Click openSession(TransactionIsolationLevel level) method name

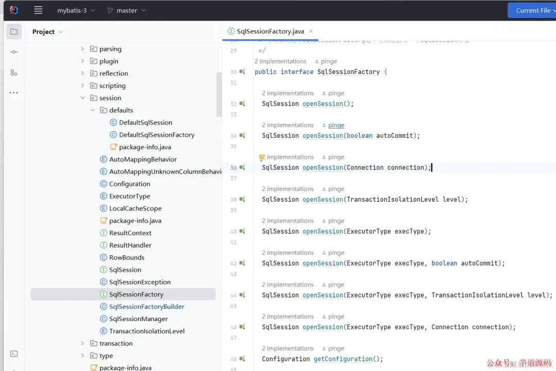point(323,199)
